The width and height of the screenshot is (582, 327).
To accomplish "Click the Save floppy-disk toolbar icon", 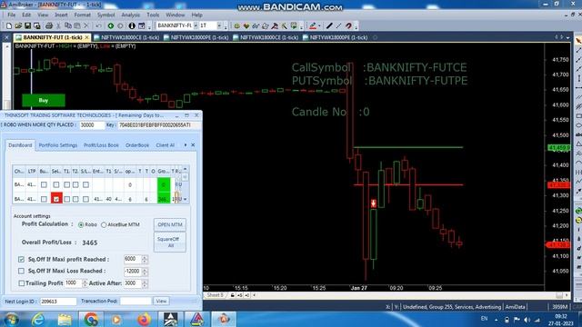I will click(27, 26).
